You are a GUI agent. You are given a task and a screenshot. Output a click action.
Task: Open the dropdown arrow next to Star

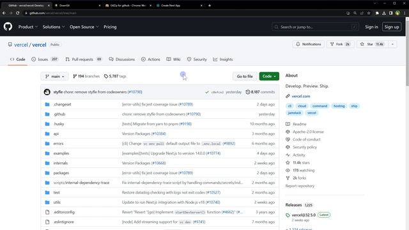pos(392,44)
